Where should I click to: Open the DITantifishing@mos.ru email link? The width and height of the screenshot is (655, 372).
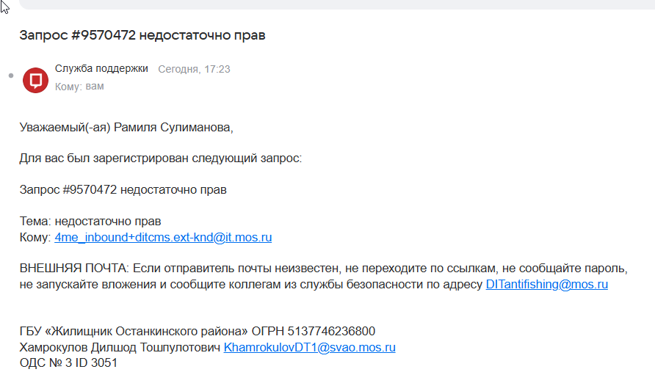click(x=547, y=285)
